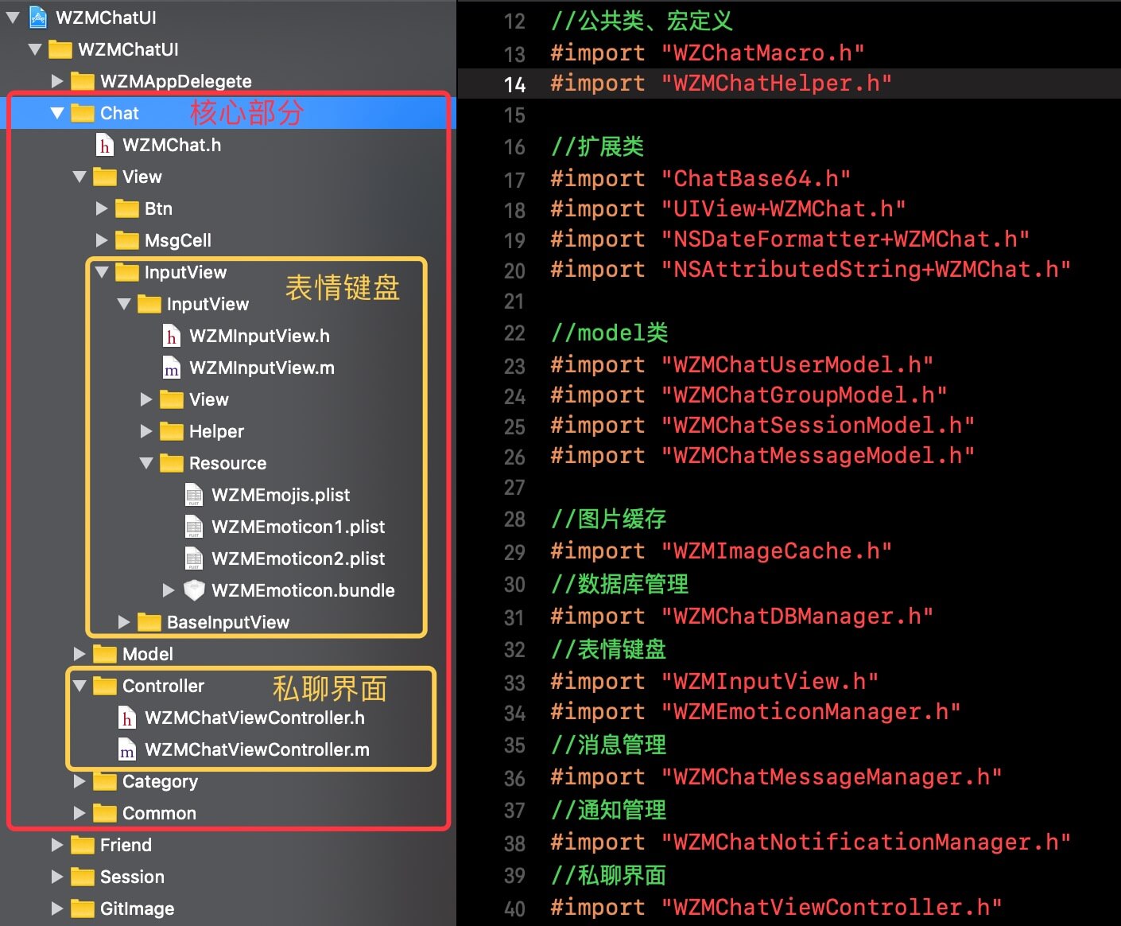Click the WZMChatViewController.h file icon
The image size is (1121, 926).
[x=127, y=718]
